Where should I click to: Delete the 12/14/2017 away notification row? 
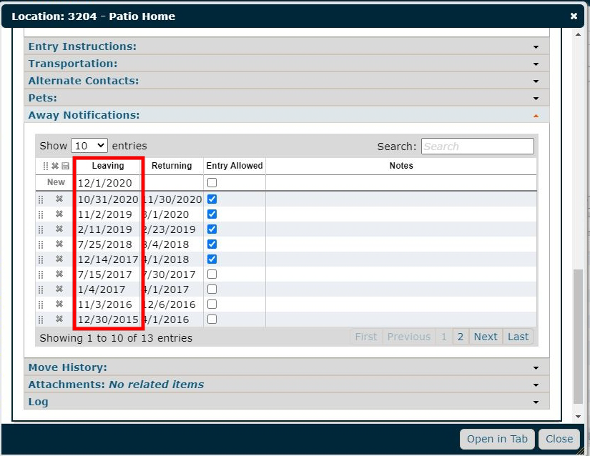pyautogui.click(x=59, y=259)
